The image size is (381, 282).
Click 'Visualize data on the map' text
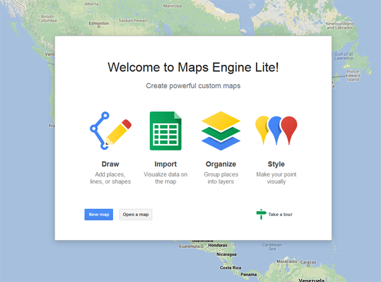pyautogui.click(x=166, y=178)
